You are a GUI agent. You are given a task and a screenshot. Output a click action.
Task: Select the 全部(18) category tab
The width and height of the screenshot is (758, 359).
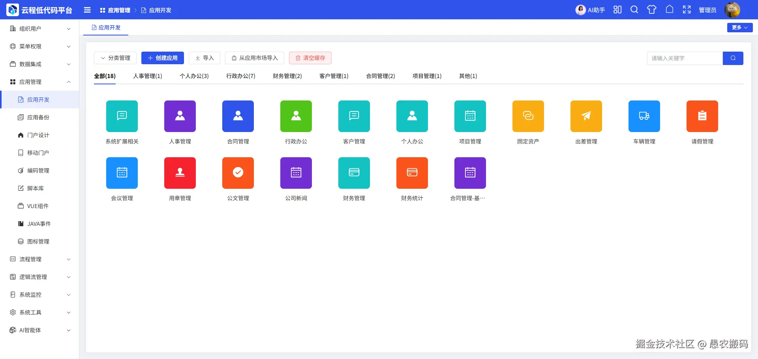coord(105,76)
